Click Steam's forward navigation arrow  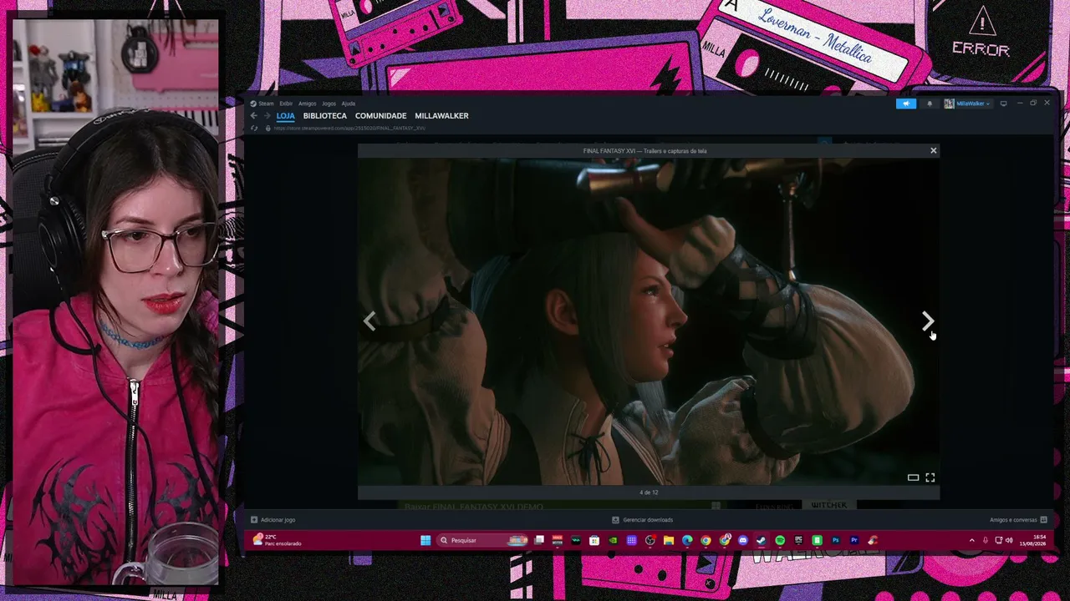coord(267,116)
